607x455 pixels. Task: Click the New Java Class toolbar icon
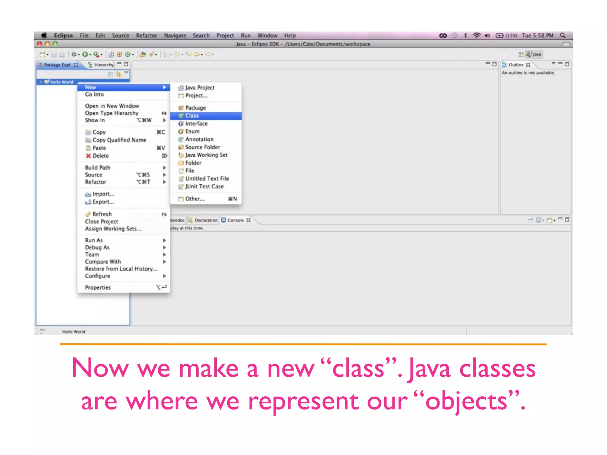pos(128,55)
